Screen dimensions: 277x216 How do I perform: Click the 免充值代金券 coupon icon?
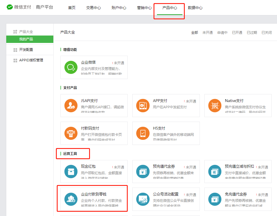[215, 199]
